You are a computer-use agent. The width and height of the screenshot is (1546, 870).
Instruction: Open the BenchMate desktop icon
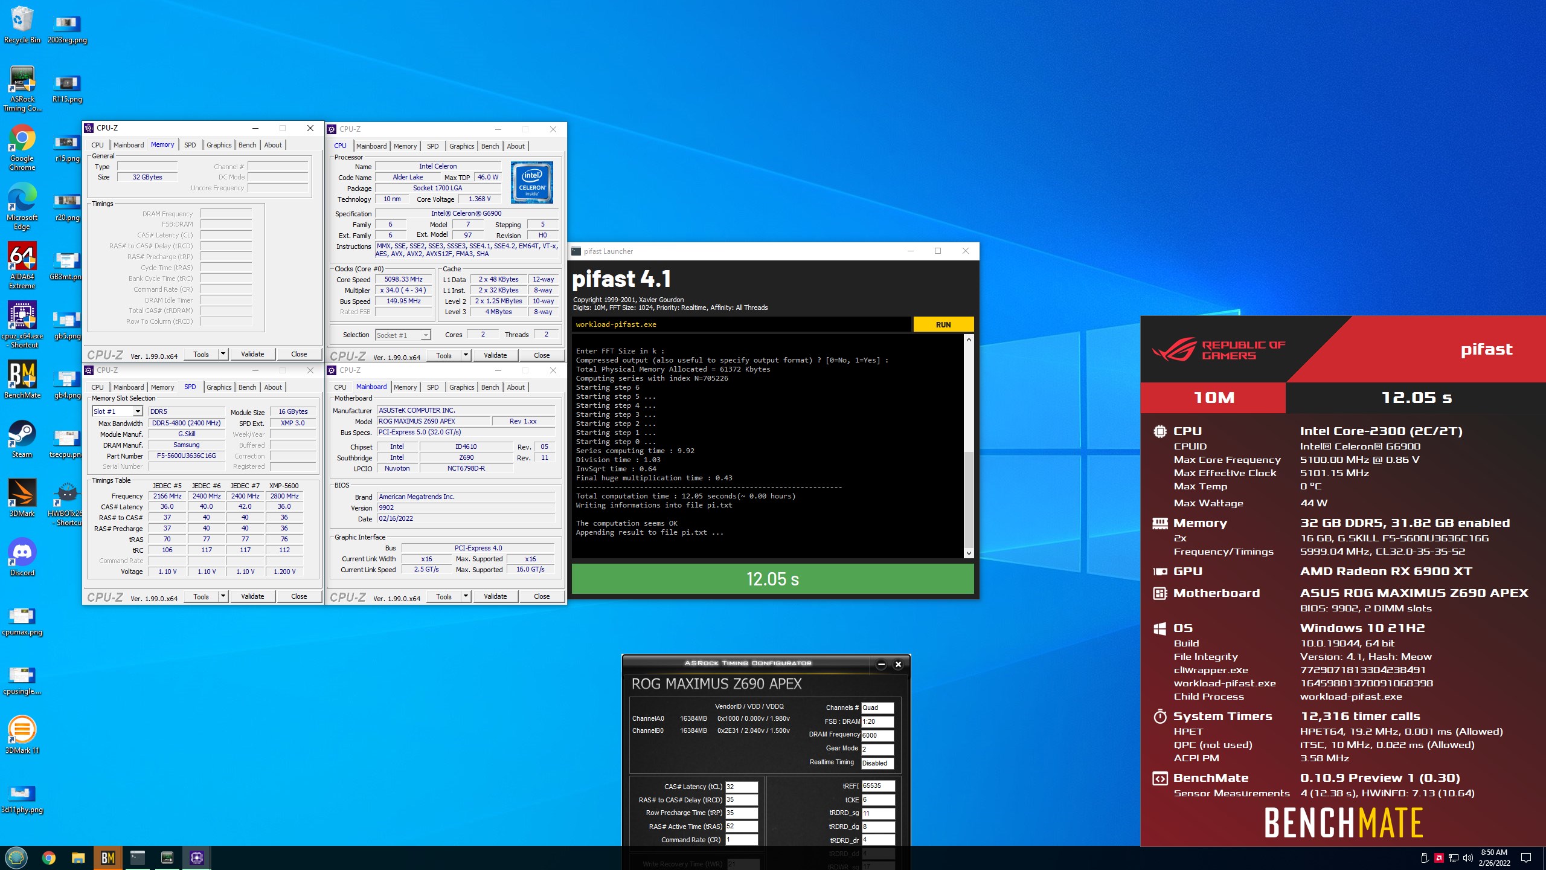pyautogui.click(x=22, y=379)
